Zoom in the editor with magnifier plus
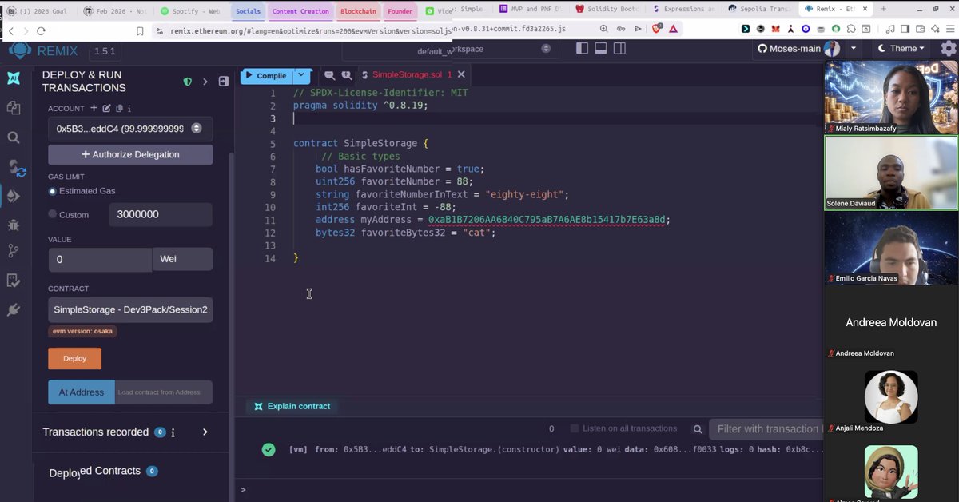Image resolution: width=959 pixels, height=502 pixels. 347,75
